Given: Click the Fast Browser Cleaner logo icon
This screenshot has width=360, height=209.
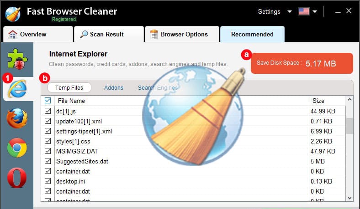Looking at the screenshot, I should (x=13, y=14).
